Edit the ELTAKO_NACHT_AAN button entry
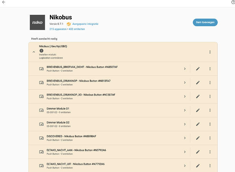 coord(198,152)
